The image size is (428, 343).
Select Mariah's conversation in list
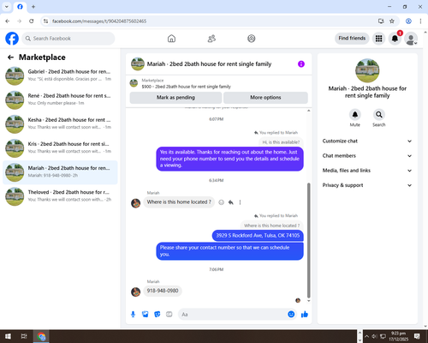click(x=60, y=172)
